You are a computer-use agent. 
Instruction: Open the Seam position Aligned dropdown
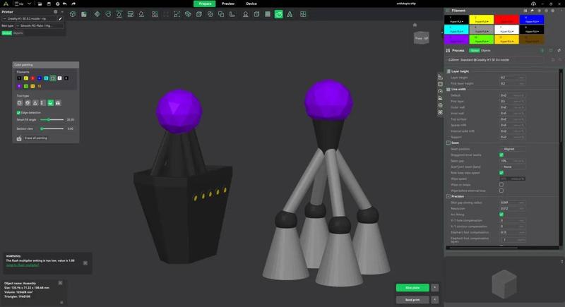pyautogui.click(x=513, y=149)
